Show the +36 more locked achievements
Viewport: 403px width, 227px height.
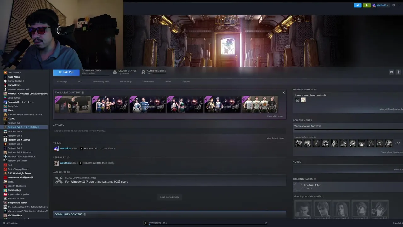click(x=398, y=143)
